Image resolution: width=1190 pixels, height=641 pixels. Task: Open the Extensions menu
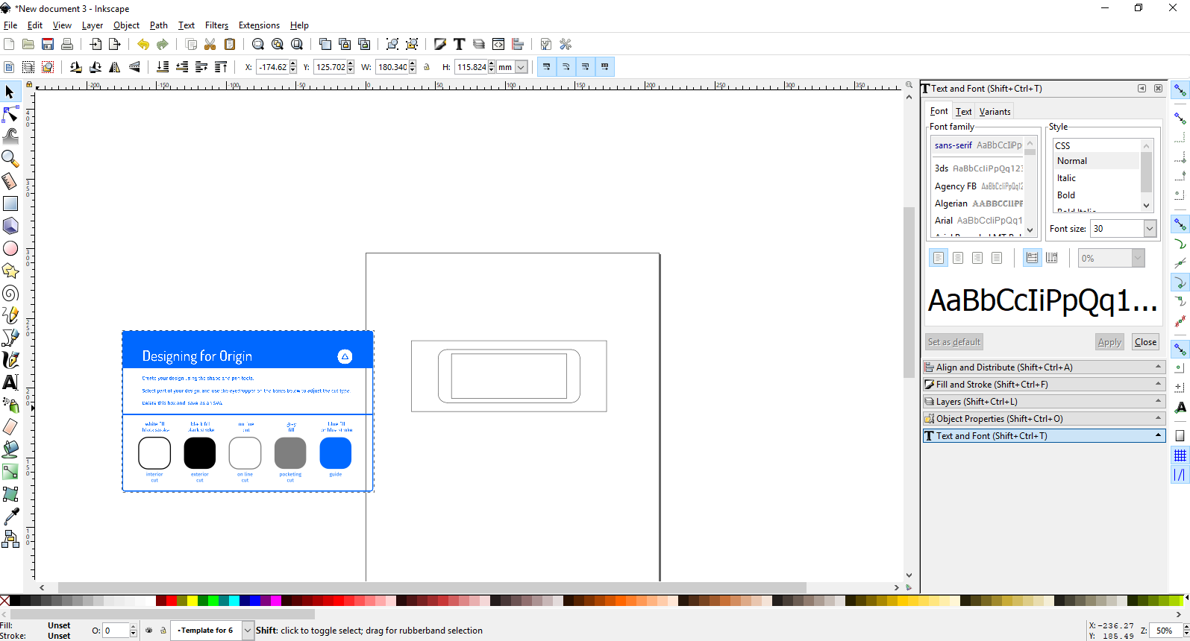(259, 25)
